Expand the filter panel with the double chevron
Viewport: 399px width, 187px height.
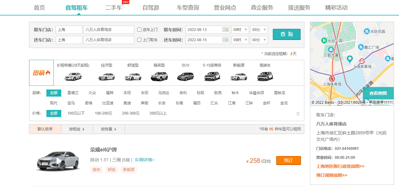point(298,114)
